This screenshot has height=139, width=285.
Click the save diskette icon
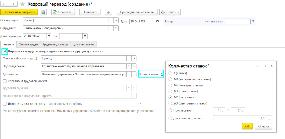tap(43, 12)
